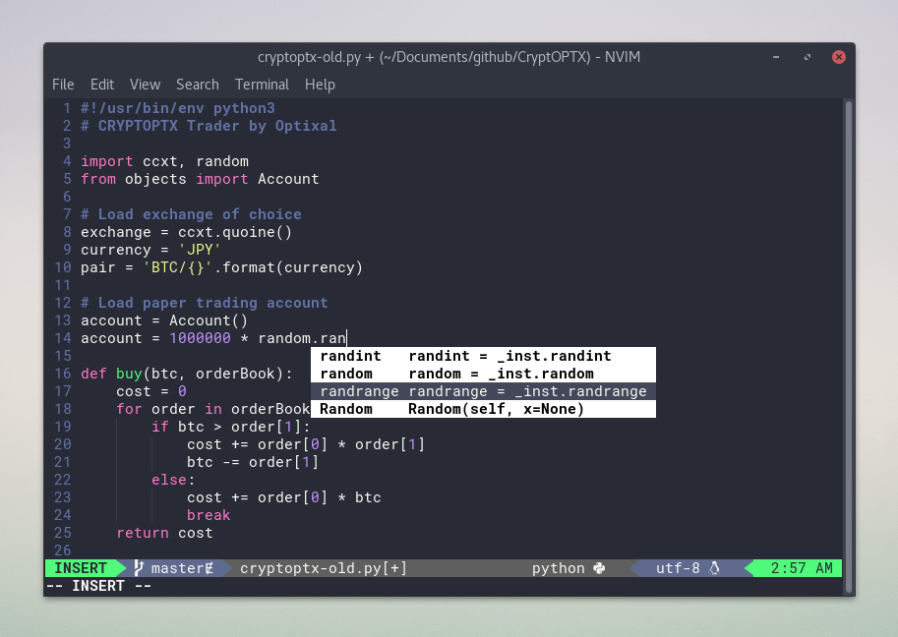Click the python filetype icon in statusline
898x637 pixels.
click(599, 568)
